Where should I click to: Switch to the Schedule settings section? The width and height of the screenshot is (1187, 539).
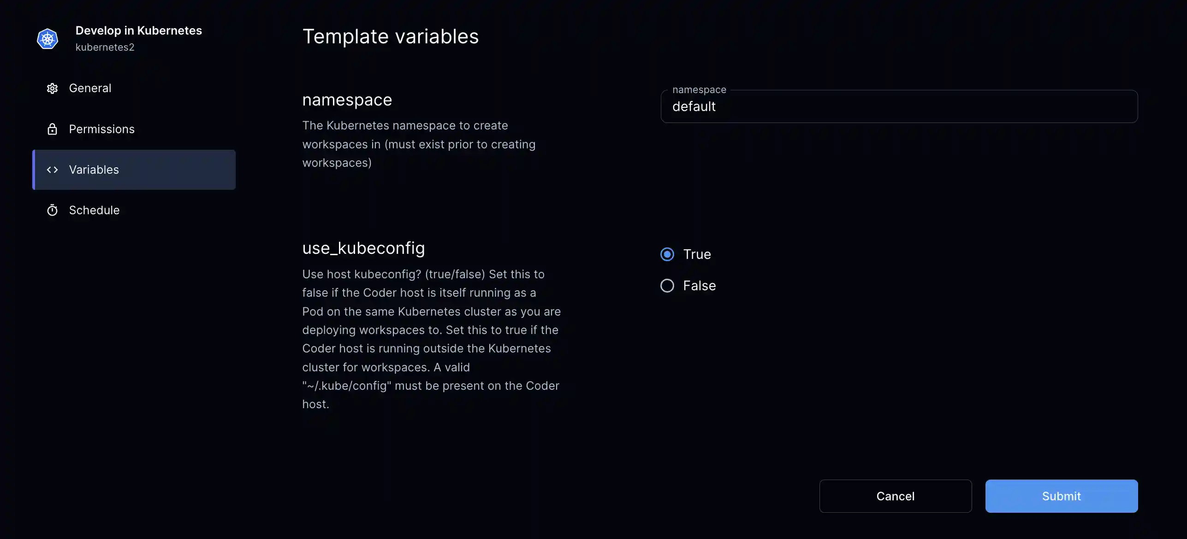point(94,210)
